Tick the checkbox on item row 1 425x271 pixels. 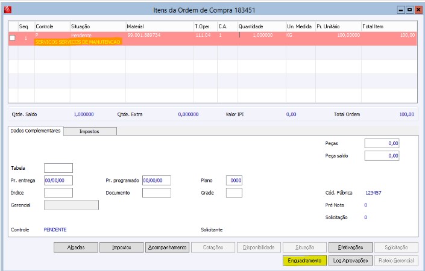click(x=13, y=38)
